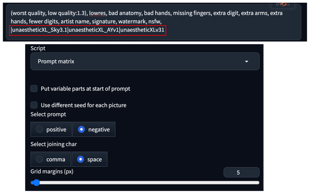Image resolution: width=311 pixels, height=194 pixels.
Task: Click the Select joining char label
Action: (54, 144)
